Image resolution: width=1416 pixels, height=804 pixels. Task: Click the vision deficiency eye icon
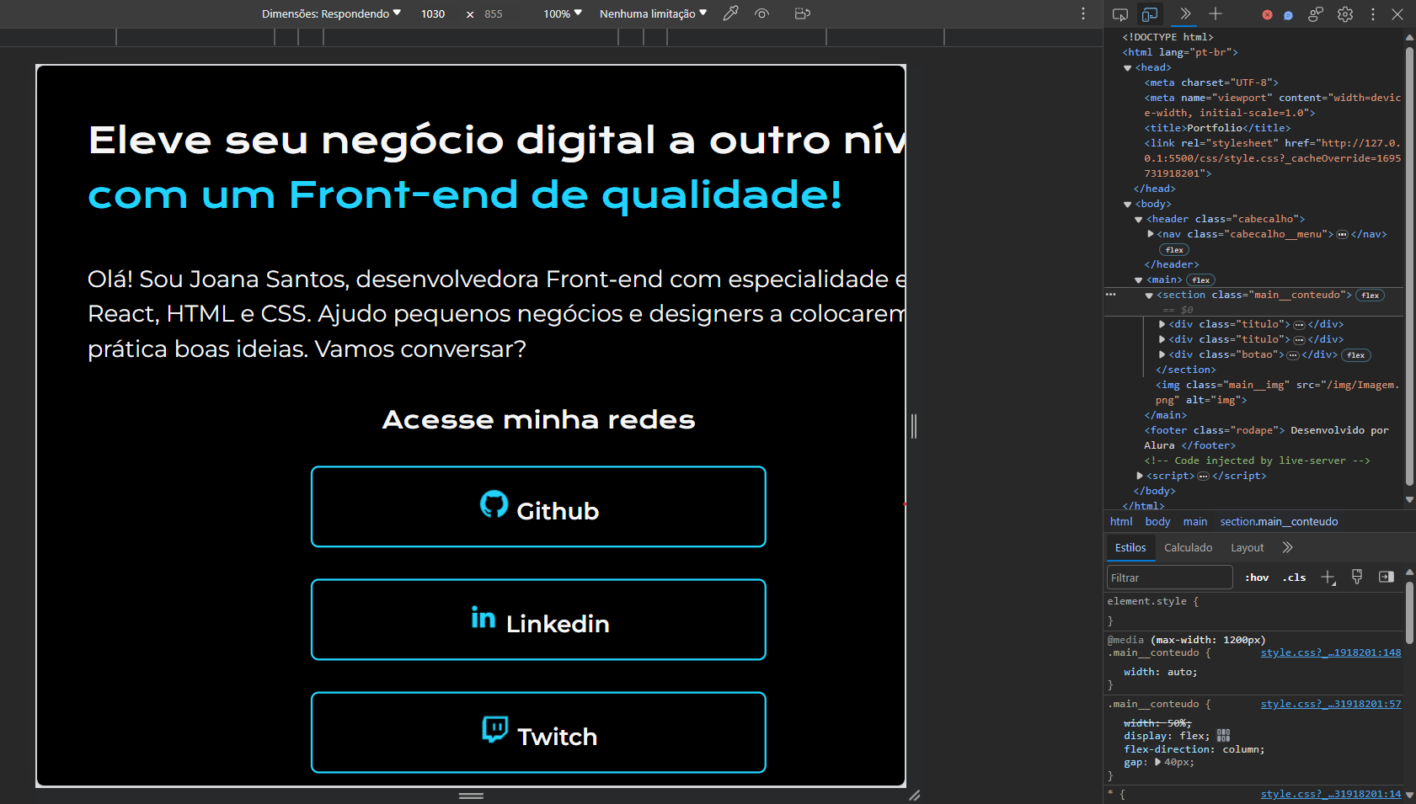point(761,13)
